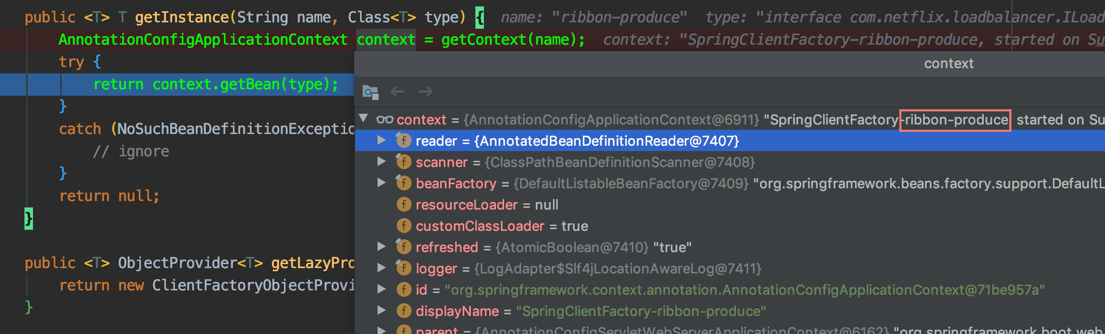Click the forward navigation arrow in the popup toolbar
This screenshot has height=334, width=1105.
point(425,91)
